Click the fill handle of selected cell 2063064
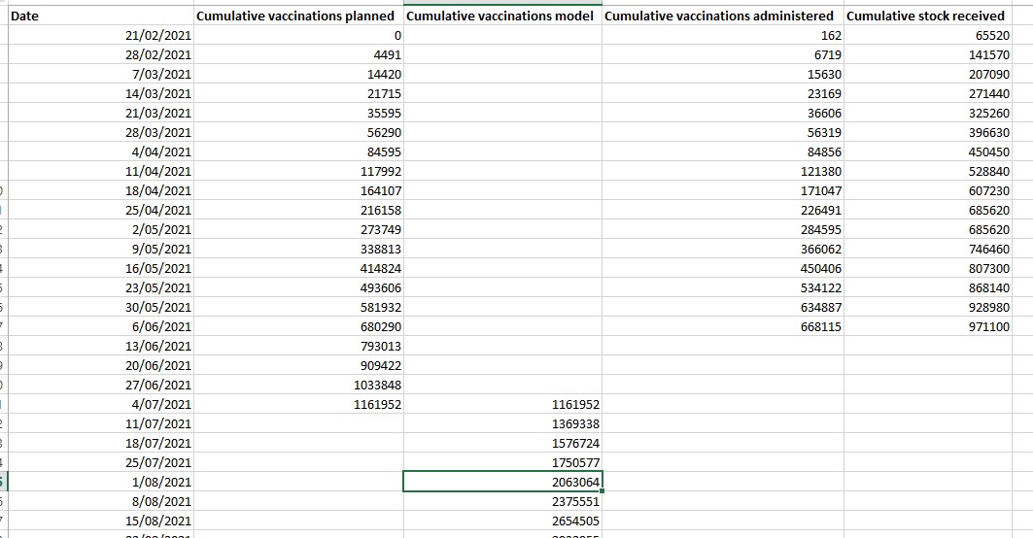The width and height of the screenshot is (1033, 538). [x=603, y=491]
